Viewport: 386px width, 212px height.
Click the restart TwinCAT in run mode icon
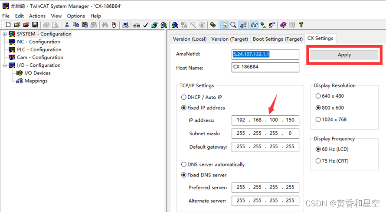pos(164,25)
